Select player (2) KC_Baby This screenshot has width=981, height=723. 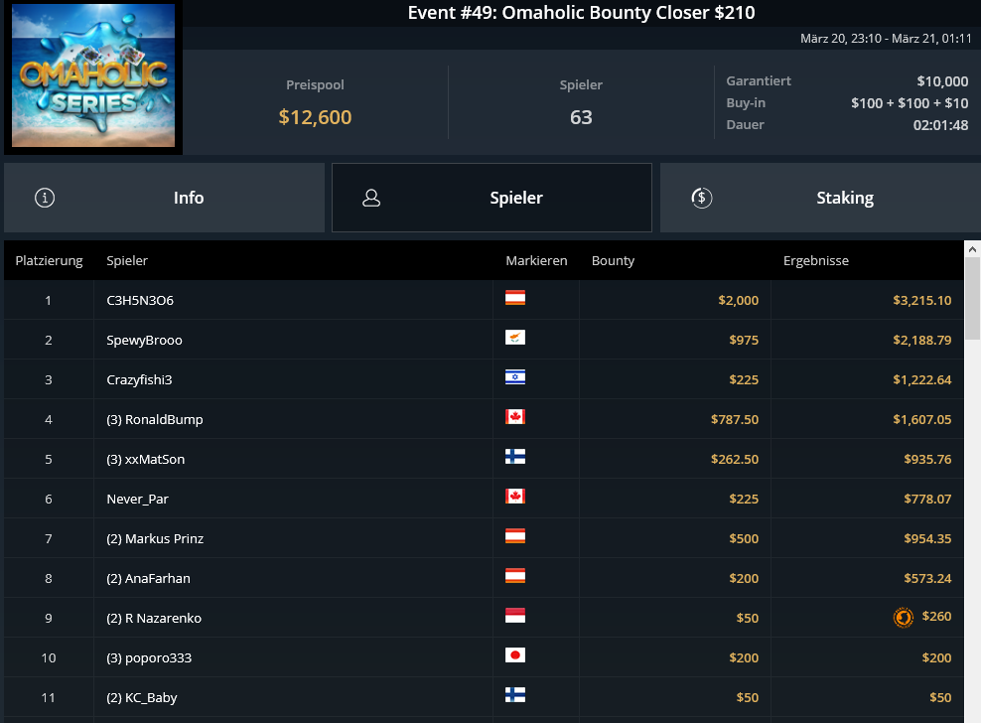coord(142,698)
